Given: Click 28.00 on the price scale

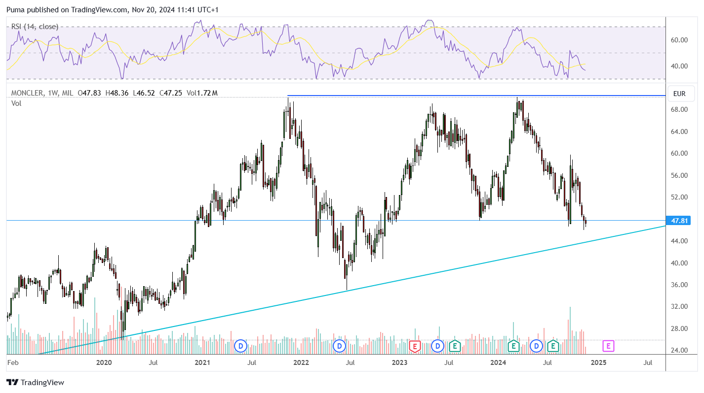Looking at the screenshot, I should click(x=678, y=328).
